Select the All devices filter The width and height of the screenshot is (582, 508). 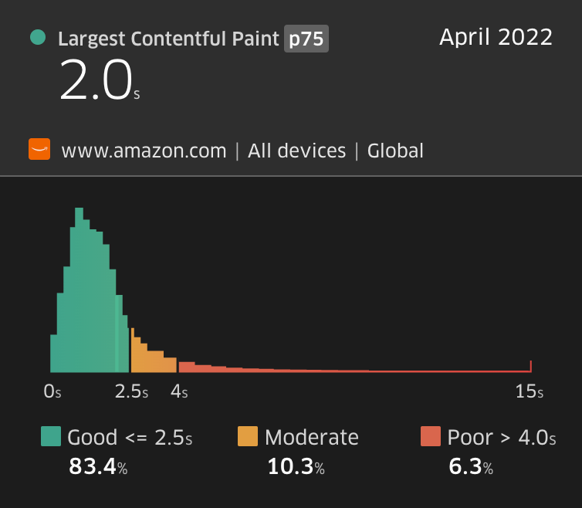[x=296, y=151]
